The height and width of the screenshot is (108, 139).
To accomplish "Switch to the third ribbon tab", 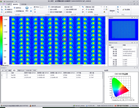I will 24,4.
